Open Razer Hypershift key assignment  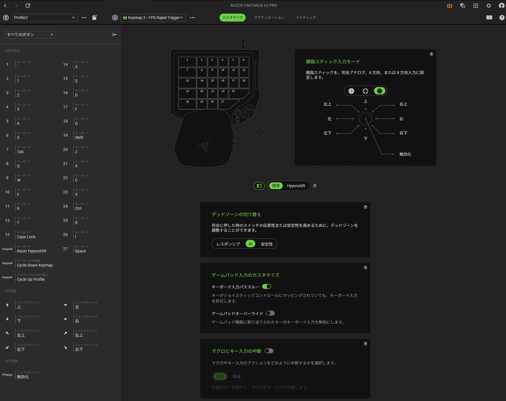31,249
